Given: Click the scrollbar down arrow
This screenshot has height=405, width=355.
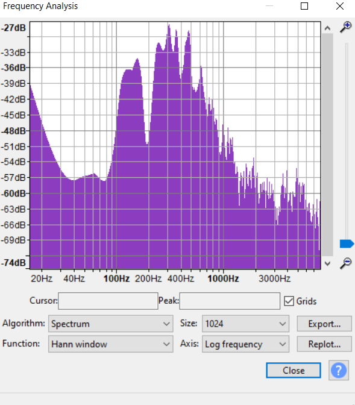Looking at the screenshot, I should tap(327, 264).
